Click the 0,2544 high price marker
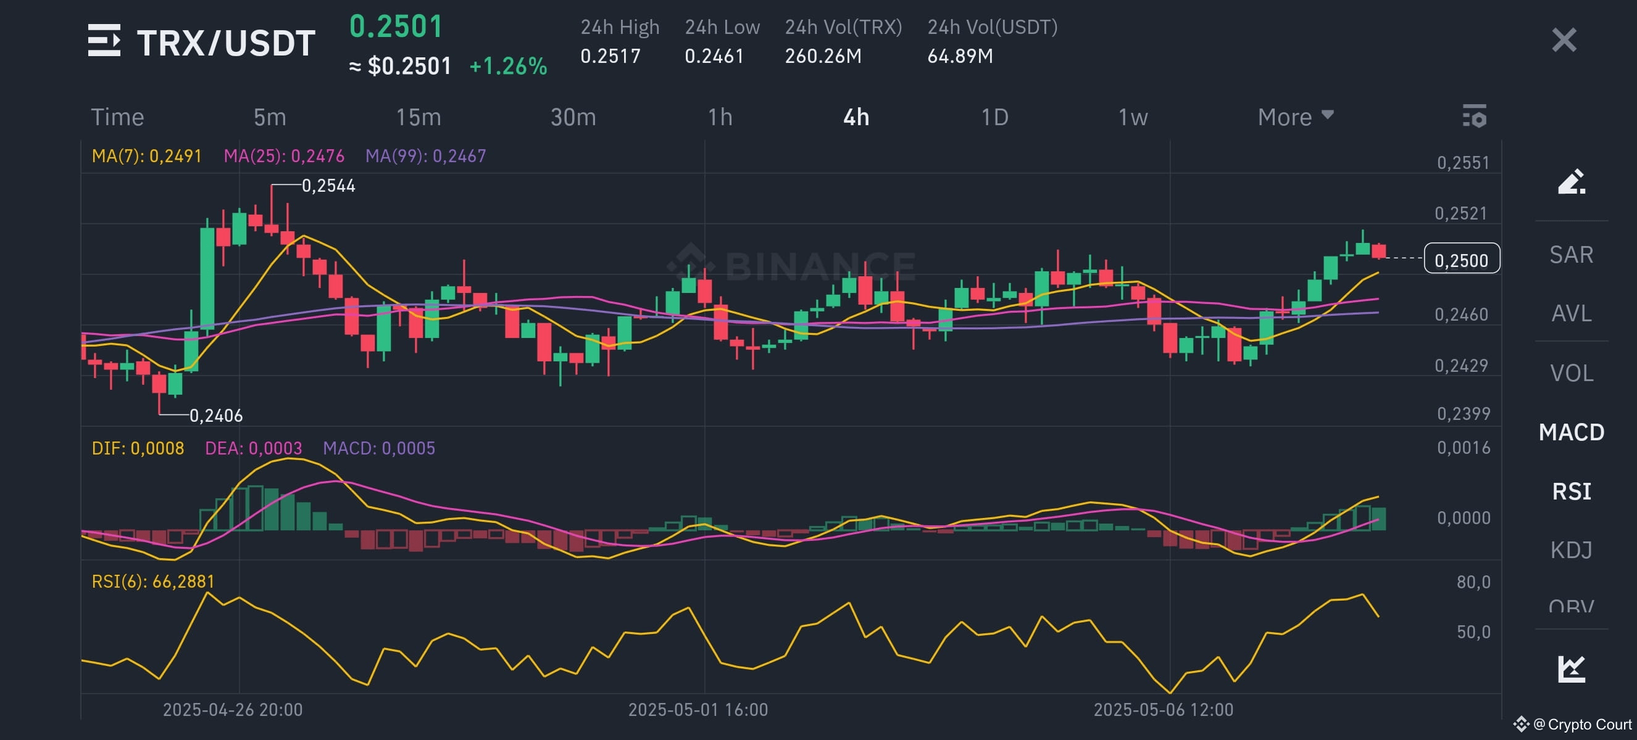 pos(328,186)
